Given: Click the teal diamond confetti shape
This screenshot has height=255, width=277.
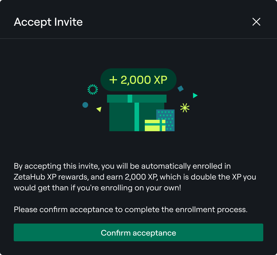Looking at the screenshot, I should (181, 89).
